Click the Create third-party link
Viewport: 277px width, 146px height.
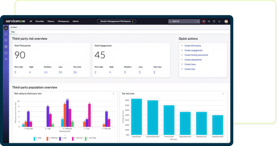193,46
